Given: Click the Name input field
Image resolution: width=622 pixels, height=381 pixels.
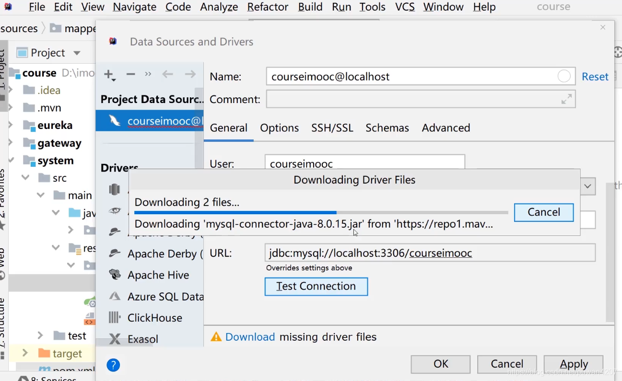Looking at the screenshot, I should click(x=421, y=76).
